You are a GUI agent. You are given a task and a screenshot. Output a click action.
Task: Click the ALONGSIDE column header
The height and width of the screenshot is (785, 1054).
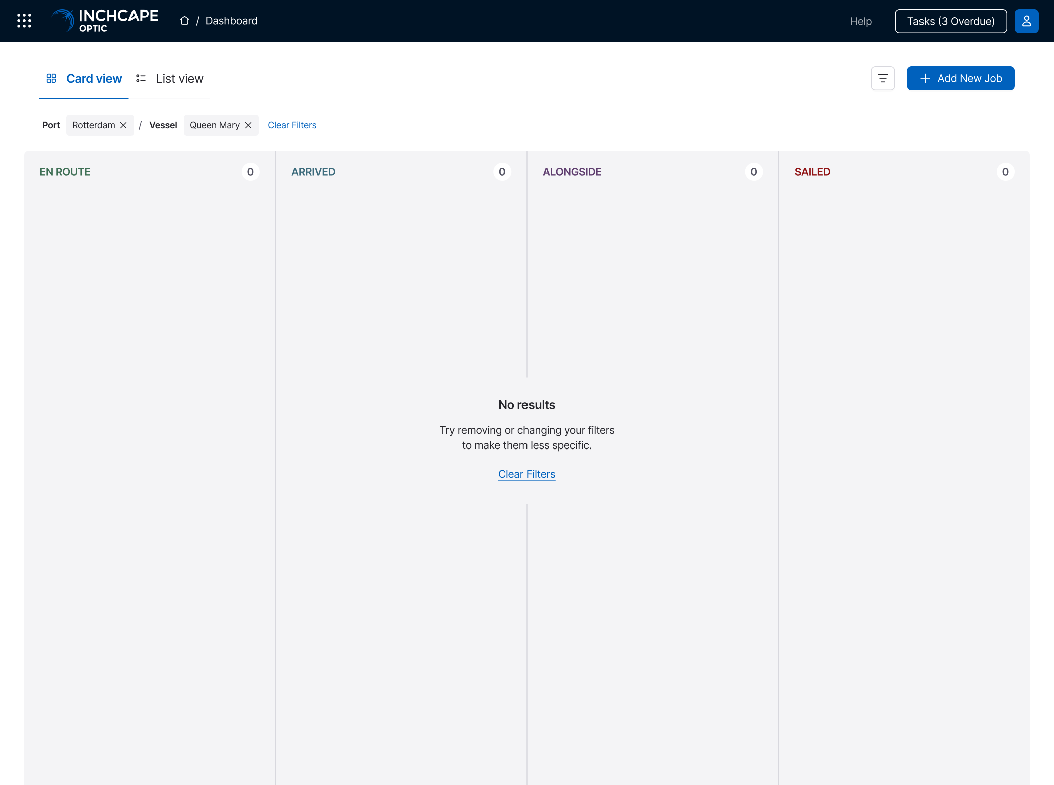coord(572,172)
